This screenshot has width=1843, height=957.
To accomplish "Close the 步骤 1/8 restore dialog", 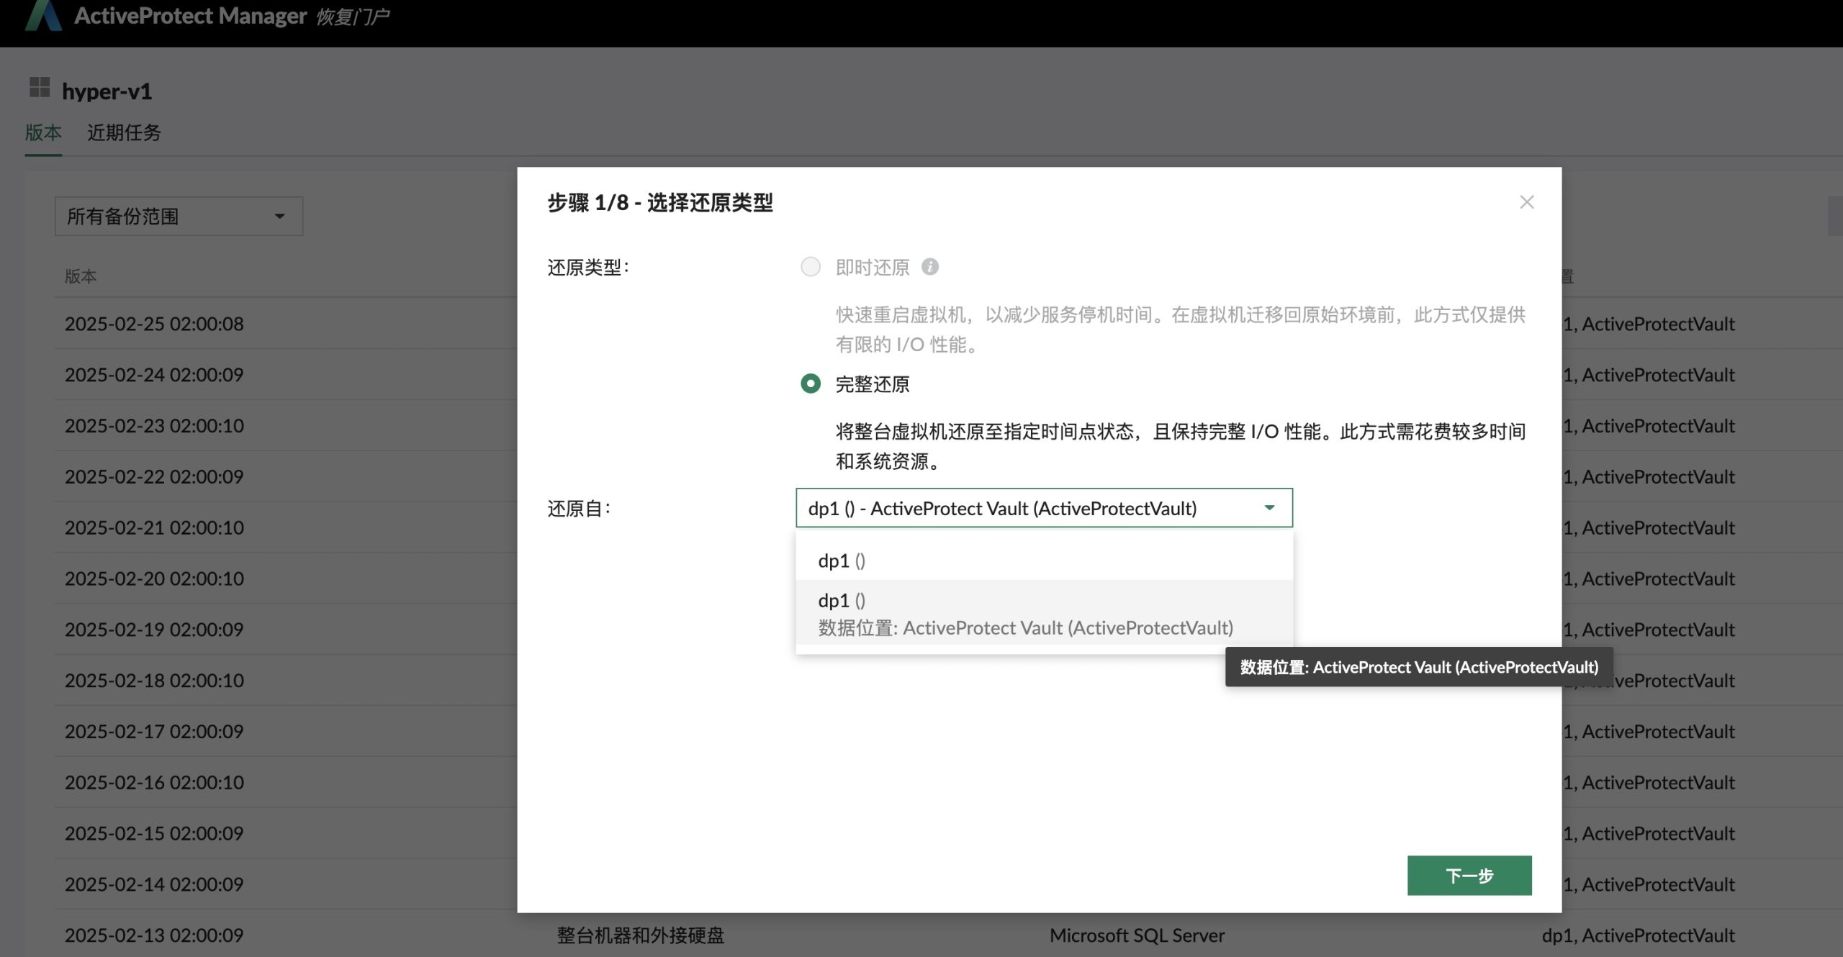I will (1526, 202).
